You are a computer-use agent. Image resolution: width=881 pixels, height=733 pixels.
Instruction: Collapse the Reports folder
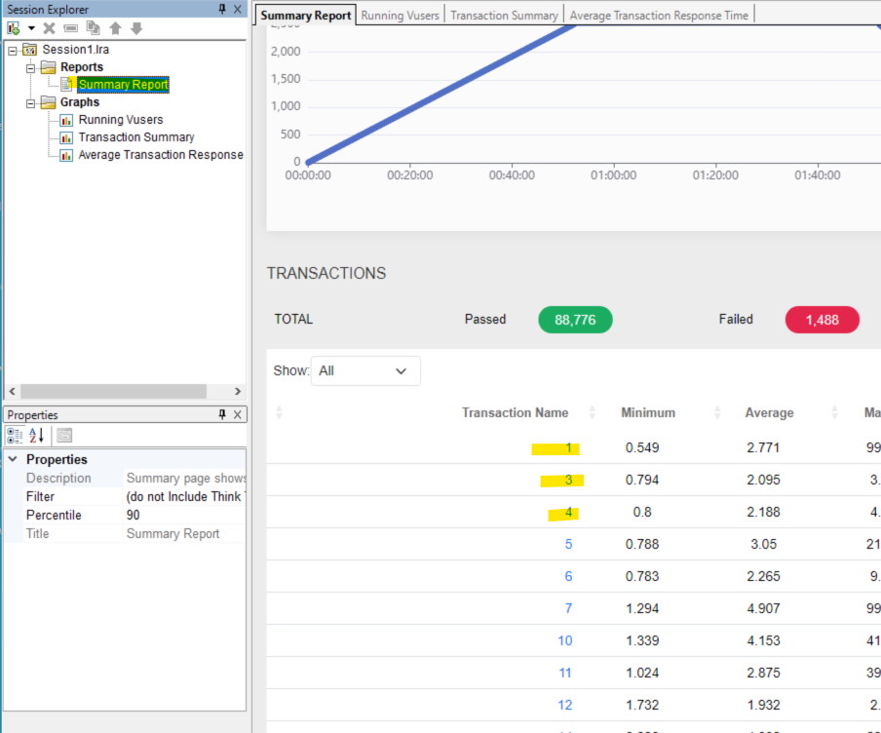tap(31, 68)
